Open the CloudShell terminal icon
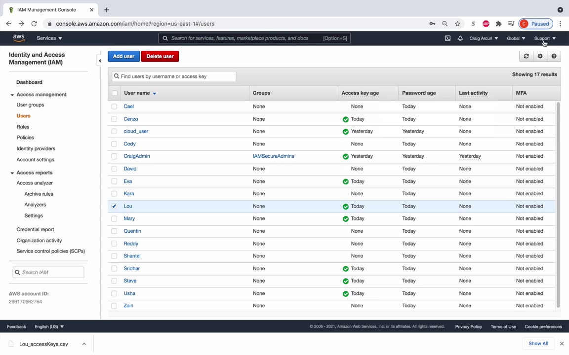The width and height of the screenshot is (569, 355). coord(447,38)
